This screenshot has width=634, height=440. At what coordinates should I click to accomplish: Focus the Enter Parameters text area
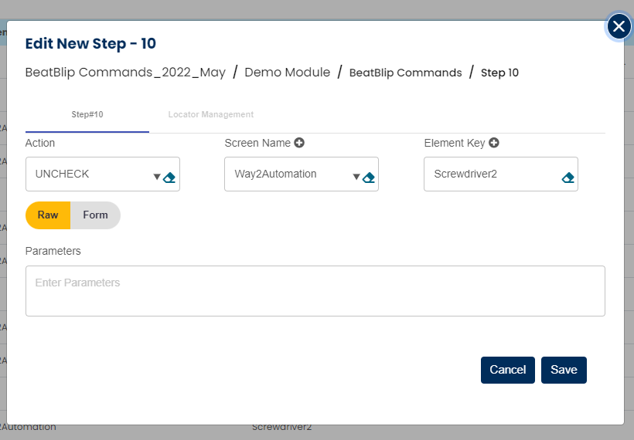tap(315, 291)
